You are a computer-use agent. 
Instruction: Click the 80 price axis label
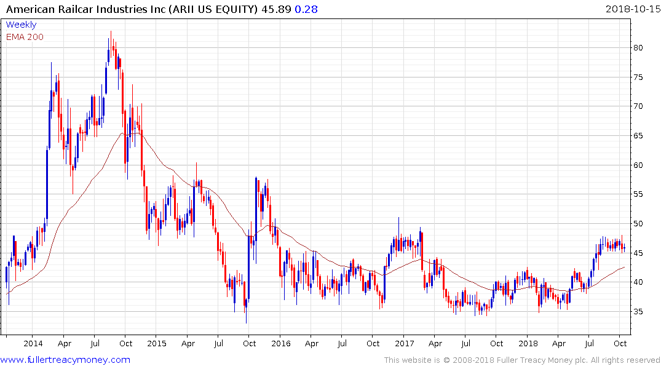coord(638,48)
